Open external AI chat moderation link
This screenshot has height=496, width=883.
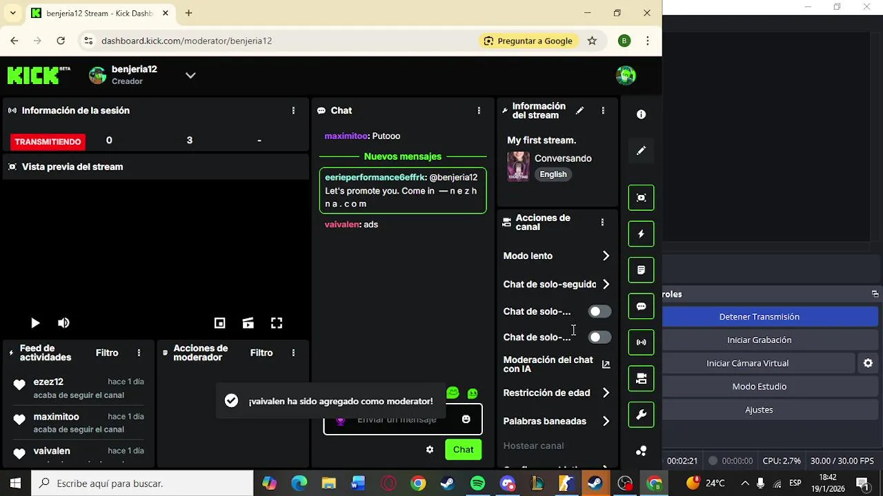click(x=606, y=364)
